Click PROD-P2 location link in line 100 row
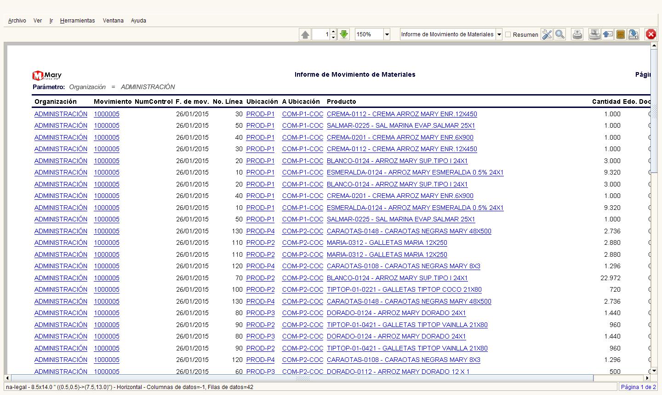This screenshot has height=395, width=662. coord(260,290)
